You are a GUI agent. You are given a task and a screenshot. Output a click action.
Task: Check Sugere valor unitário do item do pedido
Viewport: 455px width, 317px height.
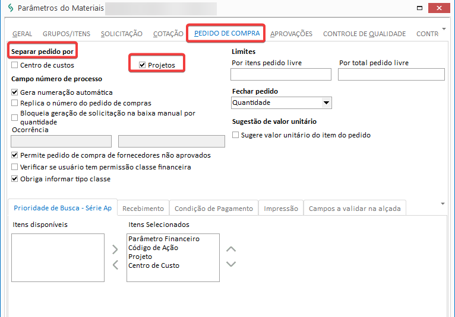tap(236, 135)
